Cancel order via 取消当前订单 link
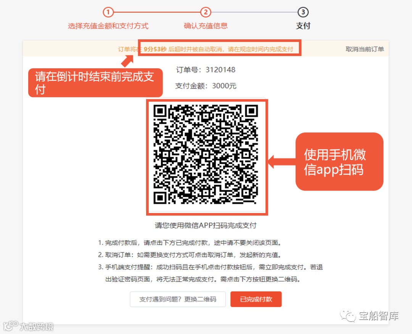 coord(365,49)
